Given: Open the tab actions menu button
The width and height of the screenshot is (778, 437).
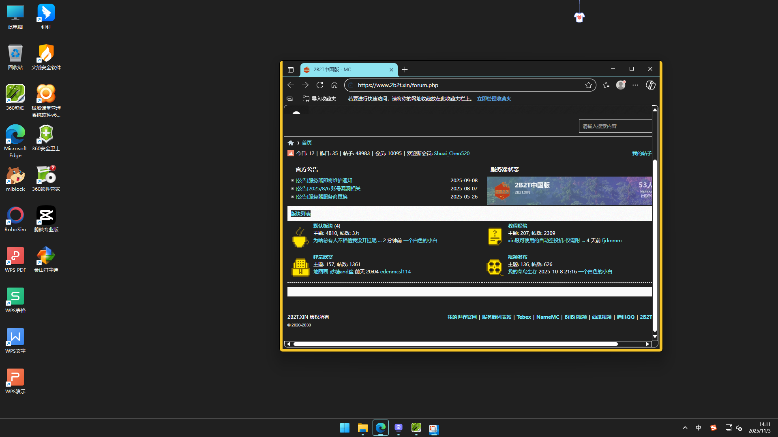Looking at the screenshot, I should pyautogui.click(x=291, y=70).
